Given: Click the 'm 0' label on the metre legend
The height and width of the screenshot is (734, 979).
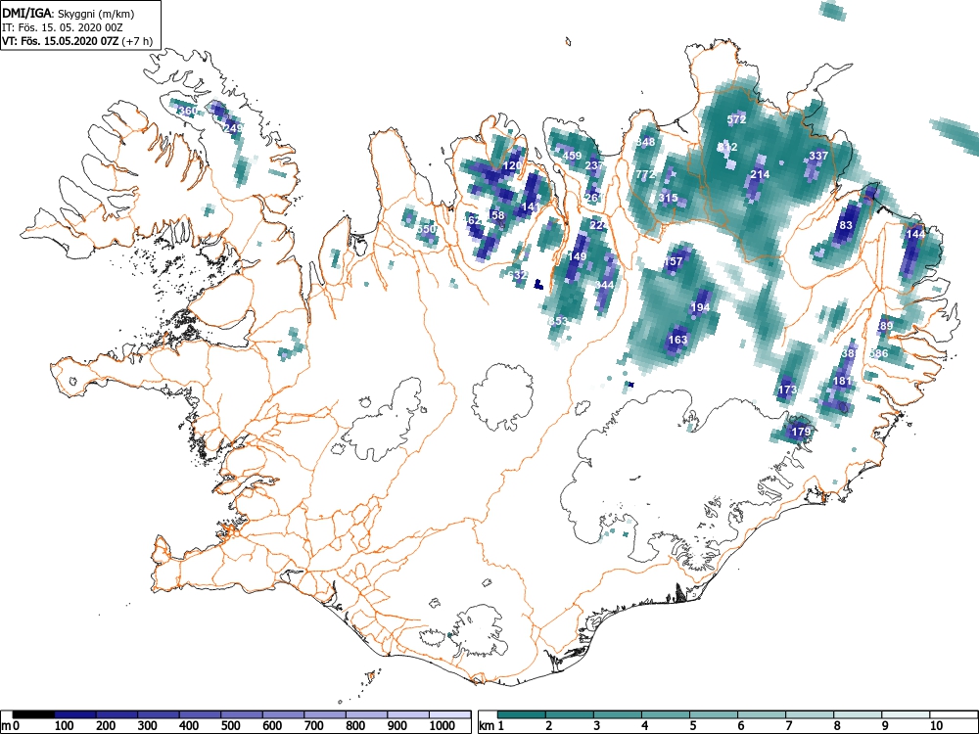Looking at the screenshot, I should [x=11, y=726].
